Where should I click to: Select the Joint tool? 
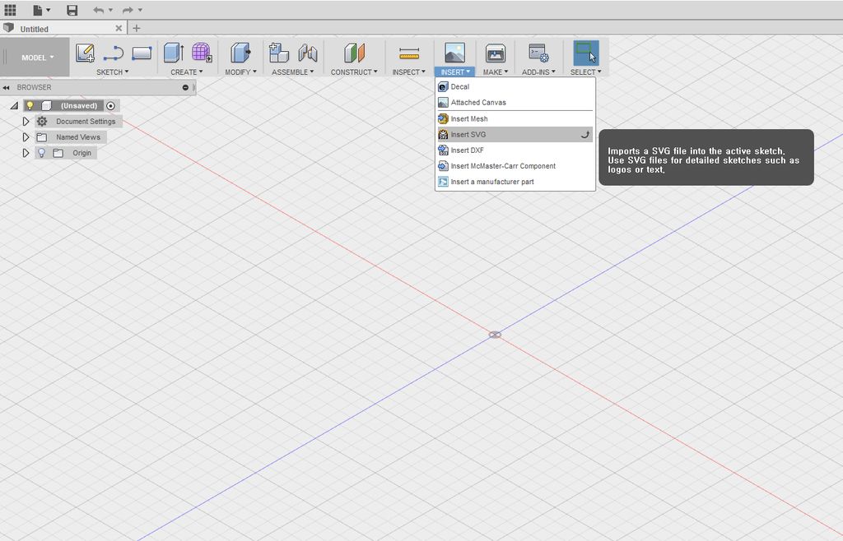(x=308, y=53)
